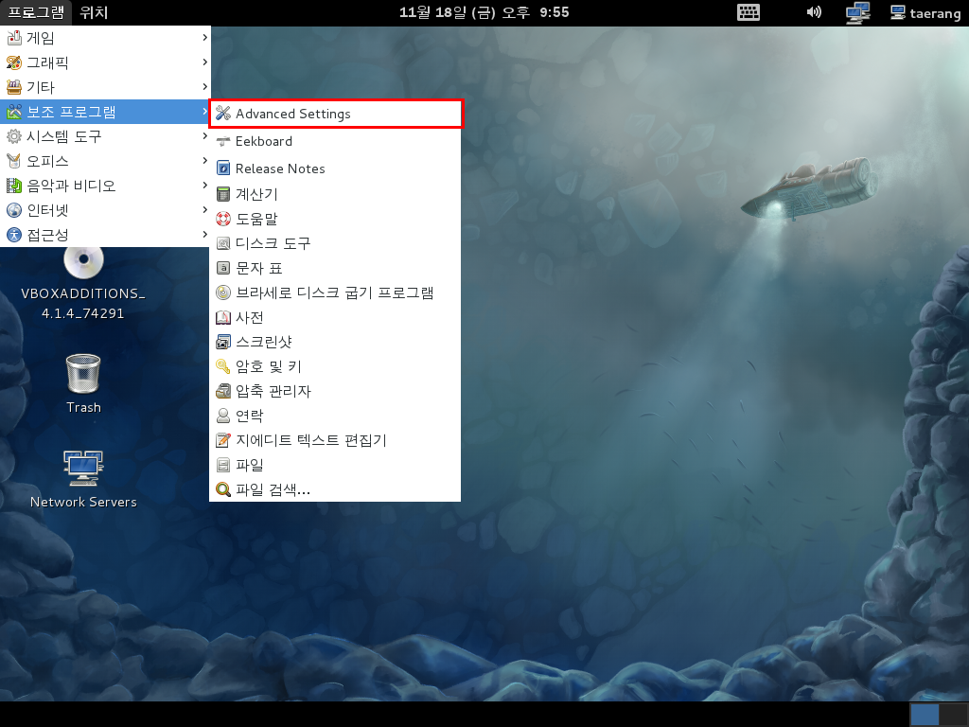Open the volume speaker indicator
Viewport: 969px width, 727px height.
[814, 12]
